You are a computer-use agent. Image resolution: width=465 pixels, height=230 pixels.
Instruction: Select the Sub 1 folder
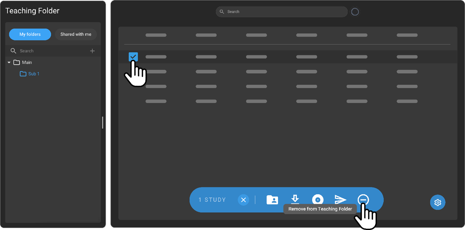point(34,74)
